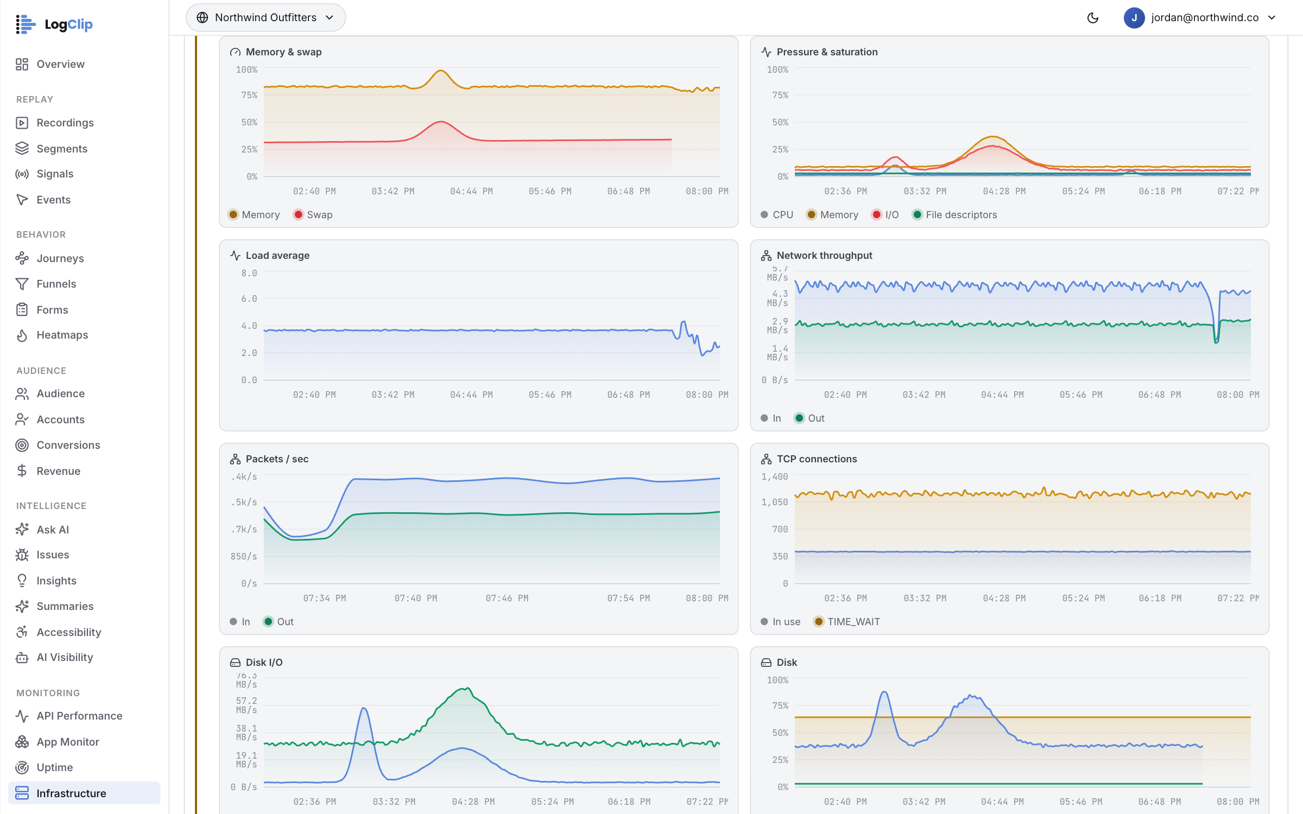Click the Journeys path icon
This screenshot has height=814, width=1303.
[22, 258]
